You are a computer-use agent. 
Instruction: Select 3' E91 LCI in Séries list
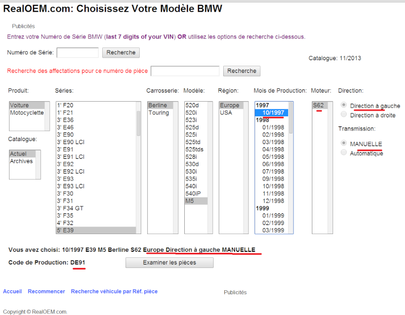click(96, 157)
